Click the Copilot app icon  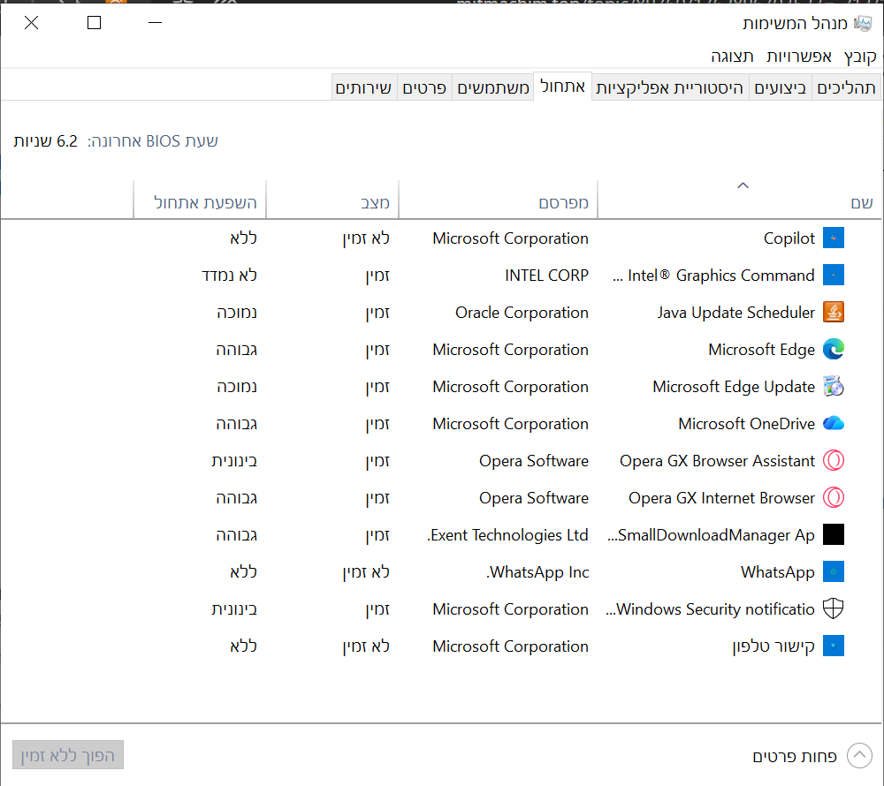coord(833,238)
